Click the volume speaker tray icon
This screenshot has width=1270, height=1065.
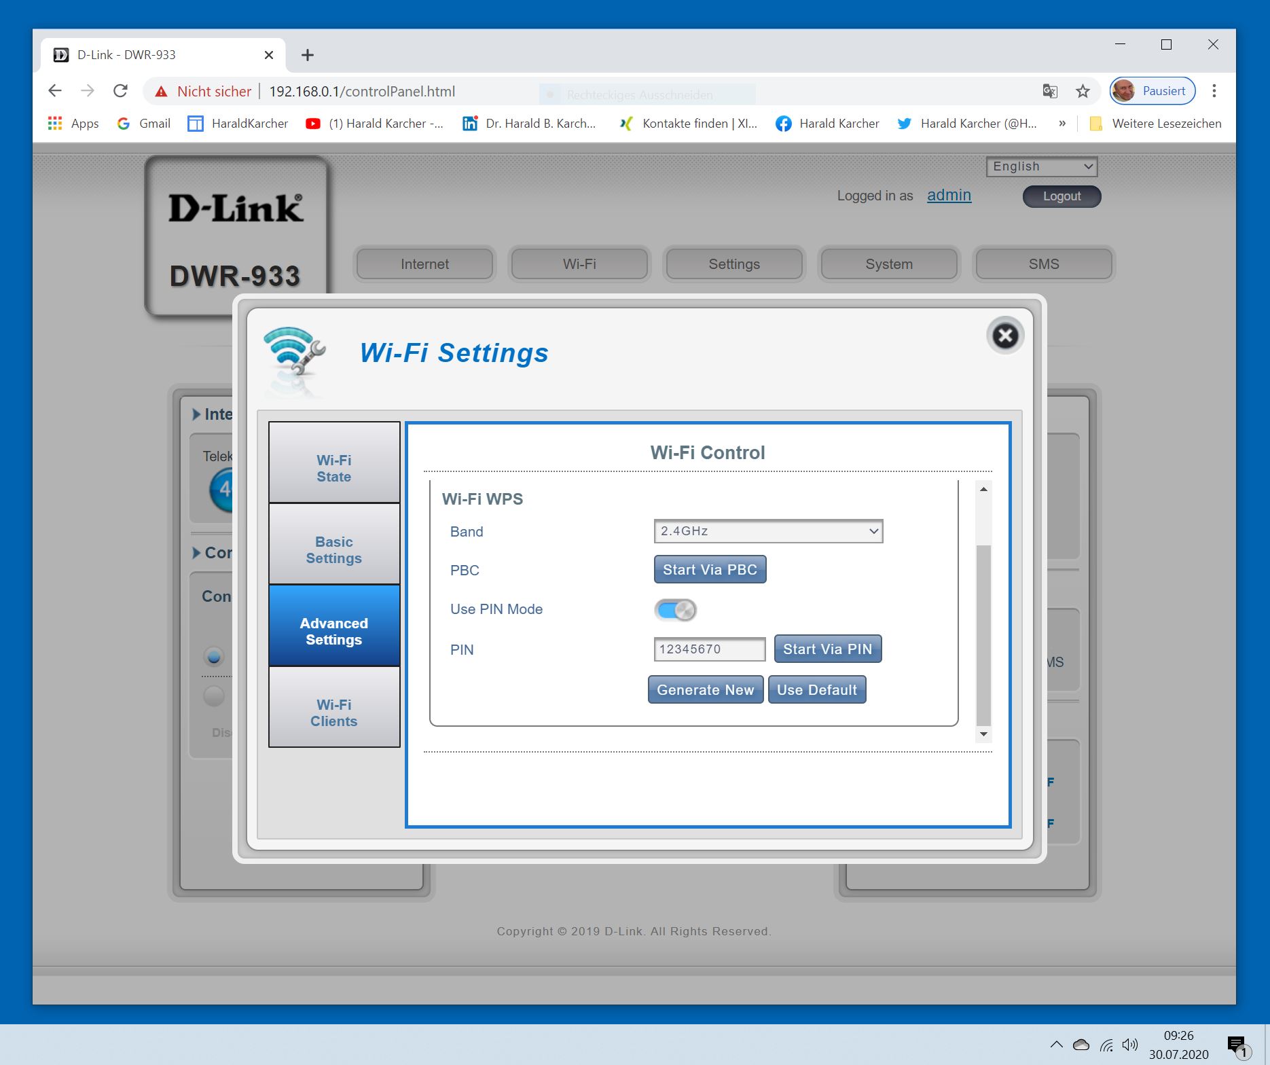click(x=1130, y=1045)
